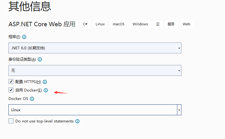
Task: Expand framework dropdown arrow
Action: (x=179, y=48)
